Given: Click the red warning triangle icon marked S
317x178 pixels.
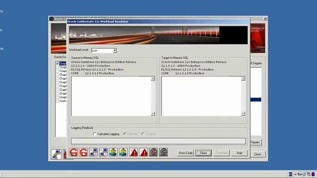Looking at the screenshot, I should 133,152.
